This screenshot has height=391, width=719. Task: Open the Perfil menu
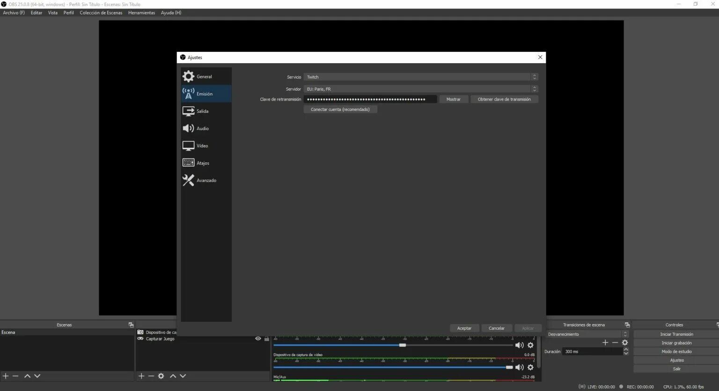coord(69,13)
